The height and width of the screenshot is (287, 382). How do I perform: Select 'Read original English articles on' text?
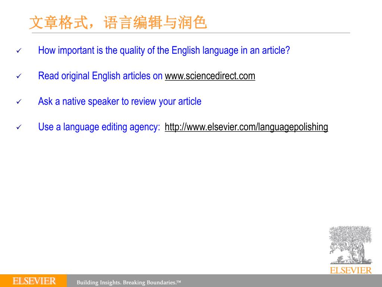tap(100, 76)
